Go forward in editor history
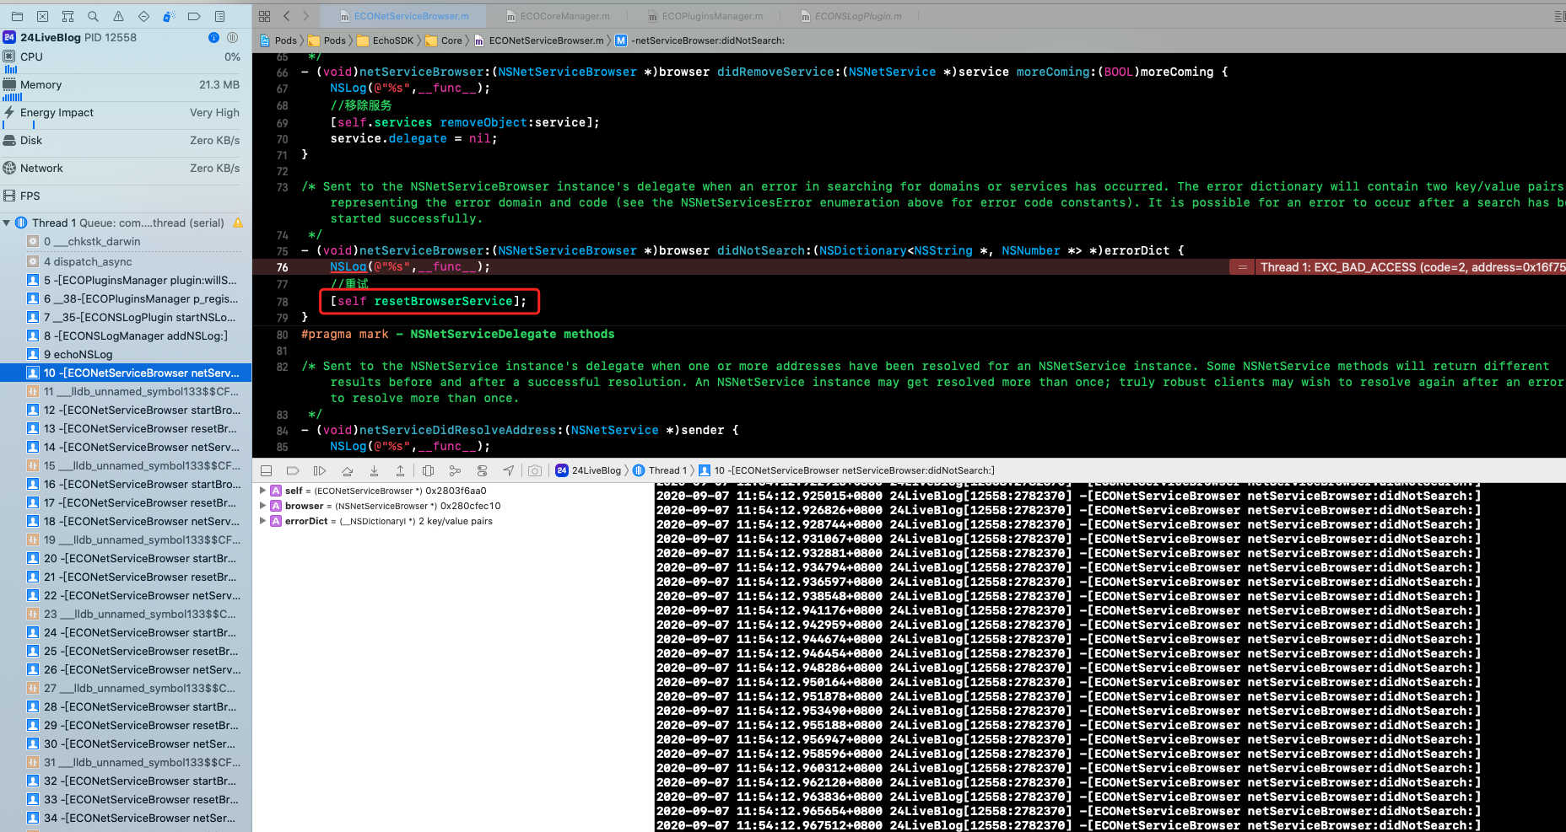This screenshot has height=832, width=1566. click(x=305, y=16)
